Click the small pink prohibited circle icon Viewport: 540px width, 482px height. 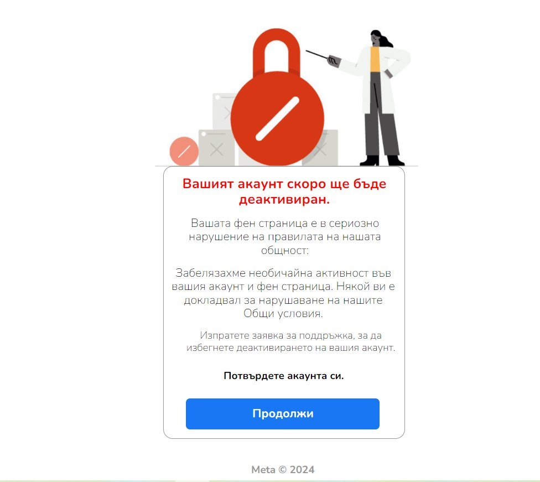pyautogui.click(x=184, y=151)
